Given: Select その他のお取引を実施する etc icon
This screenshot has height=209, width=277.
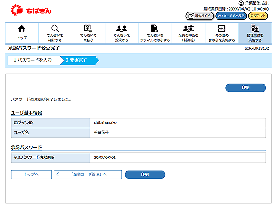Looking at the screenshot, I should pyautogui.click(x=221, y=29).
